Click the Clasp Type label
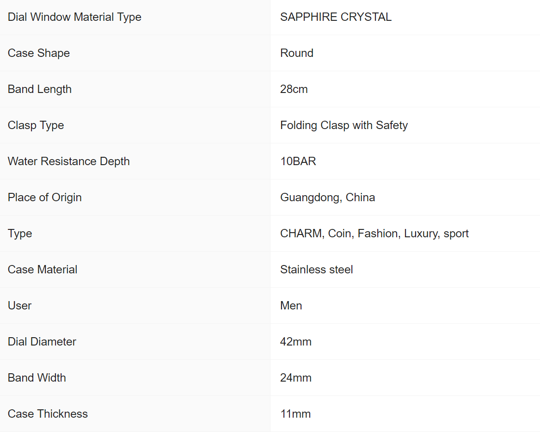The width and height of the screenshot is (540, 432). pyautogui.click(x=36, y=125)
